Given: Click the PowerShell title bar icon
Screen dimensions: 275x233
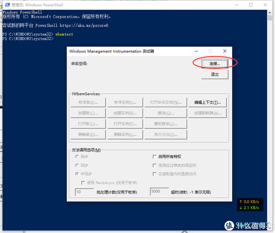Looking at the screenshot, I should coord(7,5).
